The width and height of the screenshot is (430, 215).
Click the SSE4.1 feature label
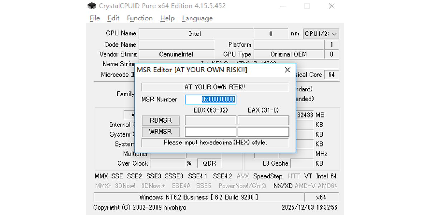point(198,176)
